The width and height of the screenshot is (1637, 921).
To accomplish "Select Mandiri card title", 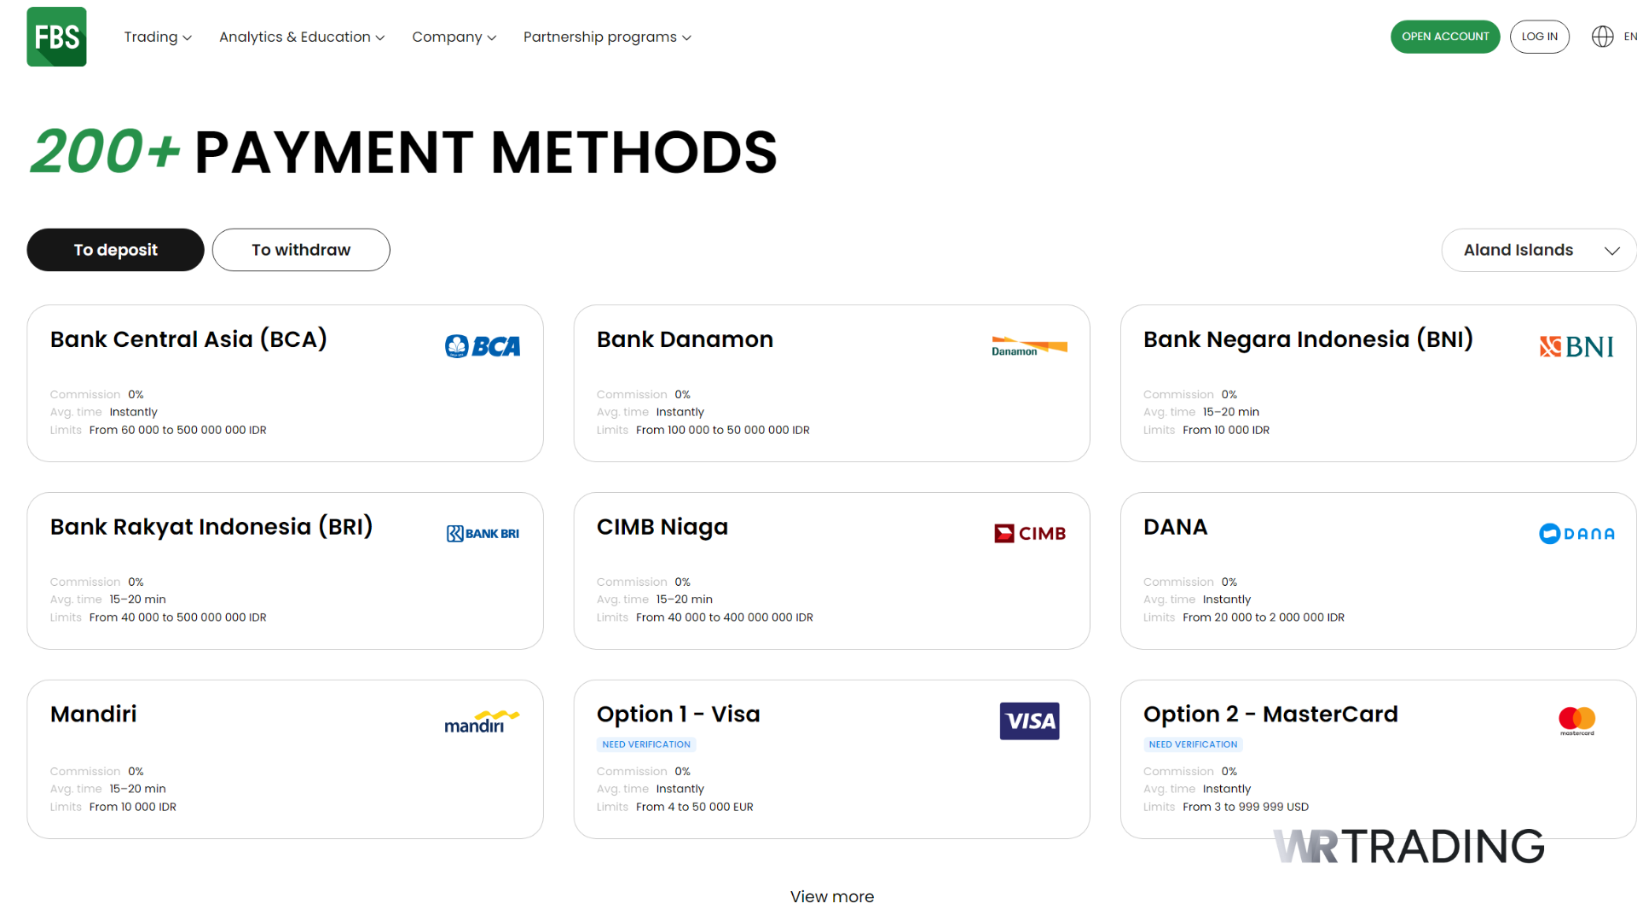I will (x=93, y=714).
